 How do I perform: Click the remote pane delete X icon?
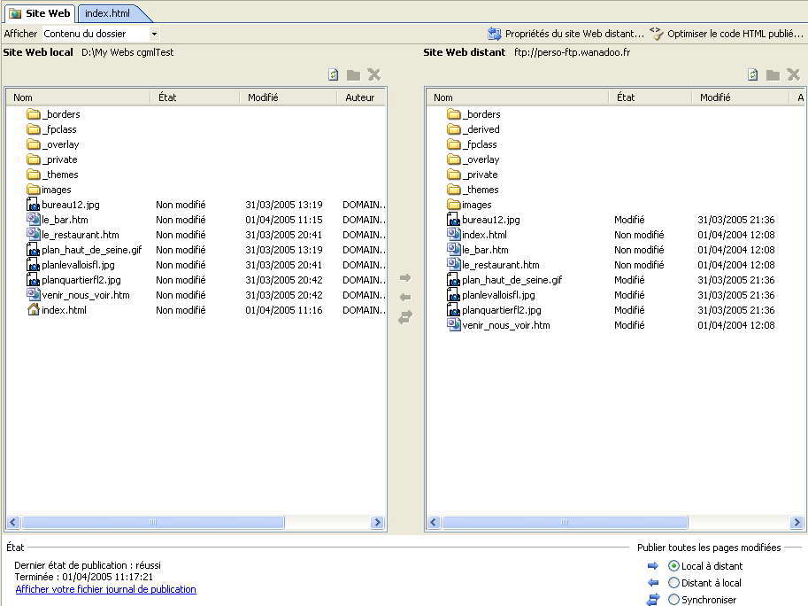point(793,75)
